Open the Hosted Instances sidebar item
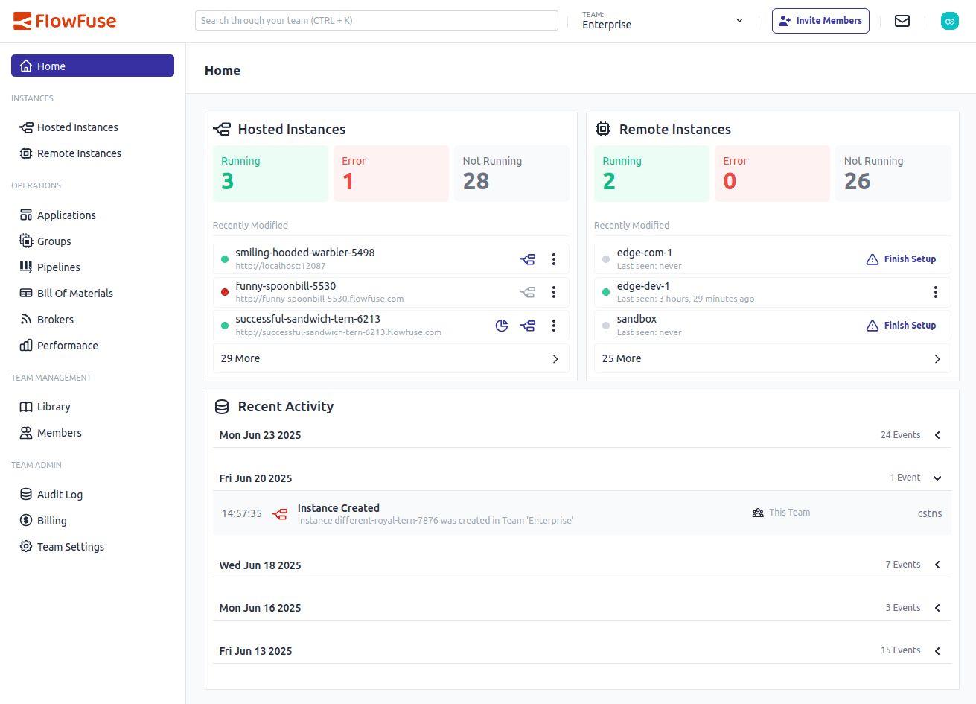 (77, 127)
